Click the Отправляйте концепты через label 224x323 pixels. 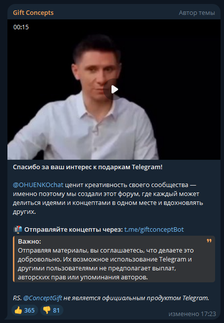[x=73, y=230]
